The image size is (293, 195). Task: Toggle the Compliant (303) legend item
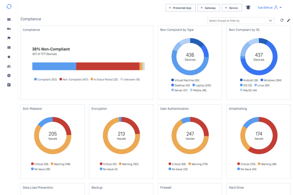tap(45, 80)
